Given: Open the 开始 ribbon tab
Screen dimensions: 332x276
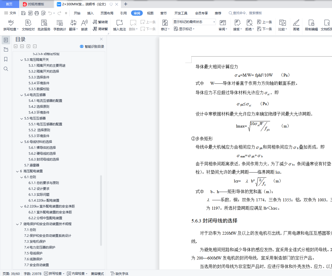Looking at the screenshot, I should click(x=77, y=13).
